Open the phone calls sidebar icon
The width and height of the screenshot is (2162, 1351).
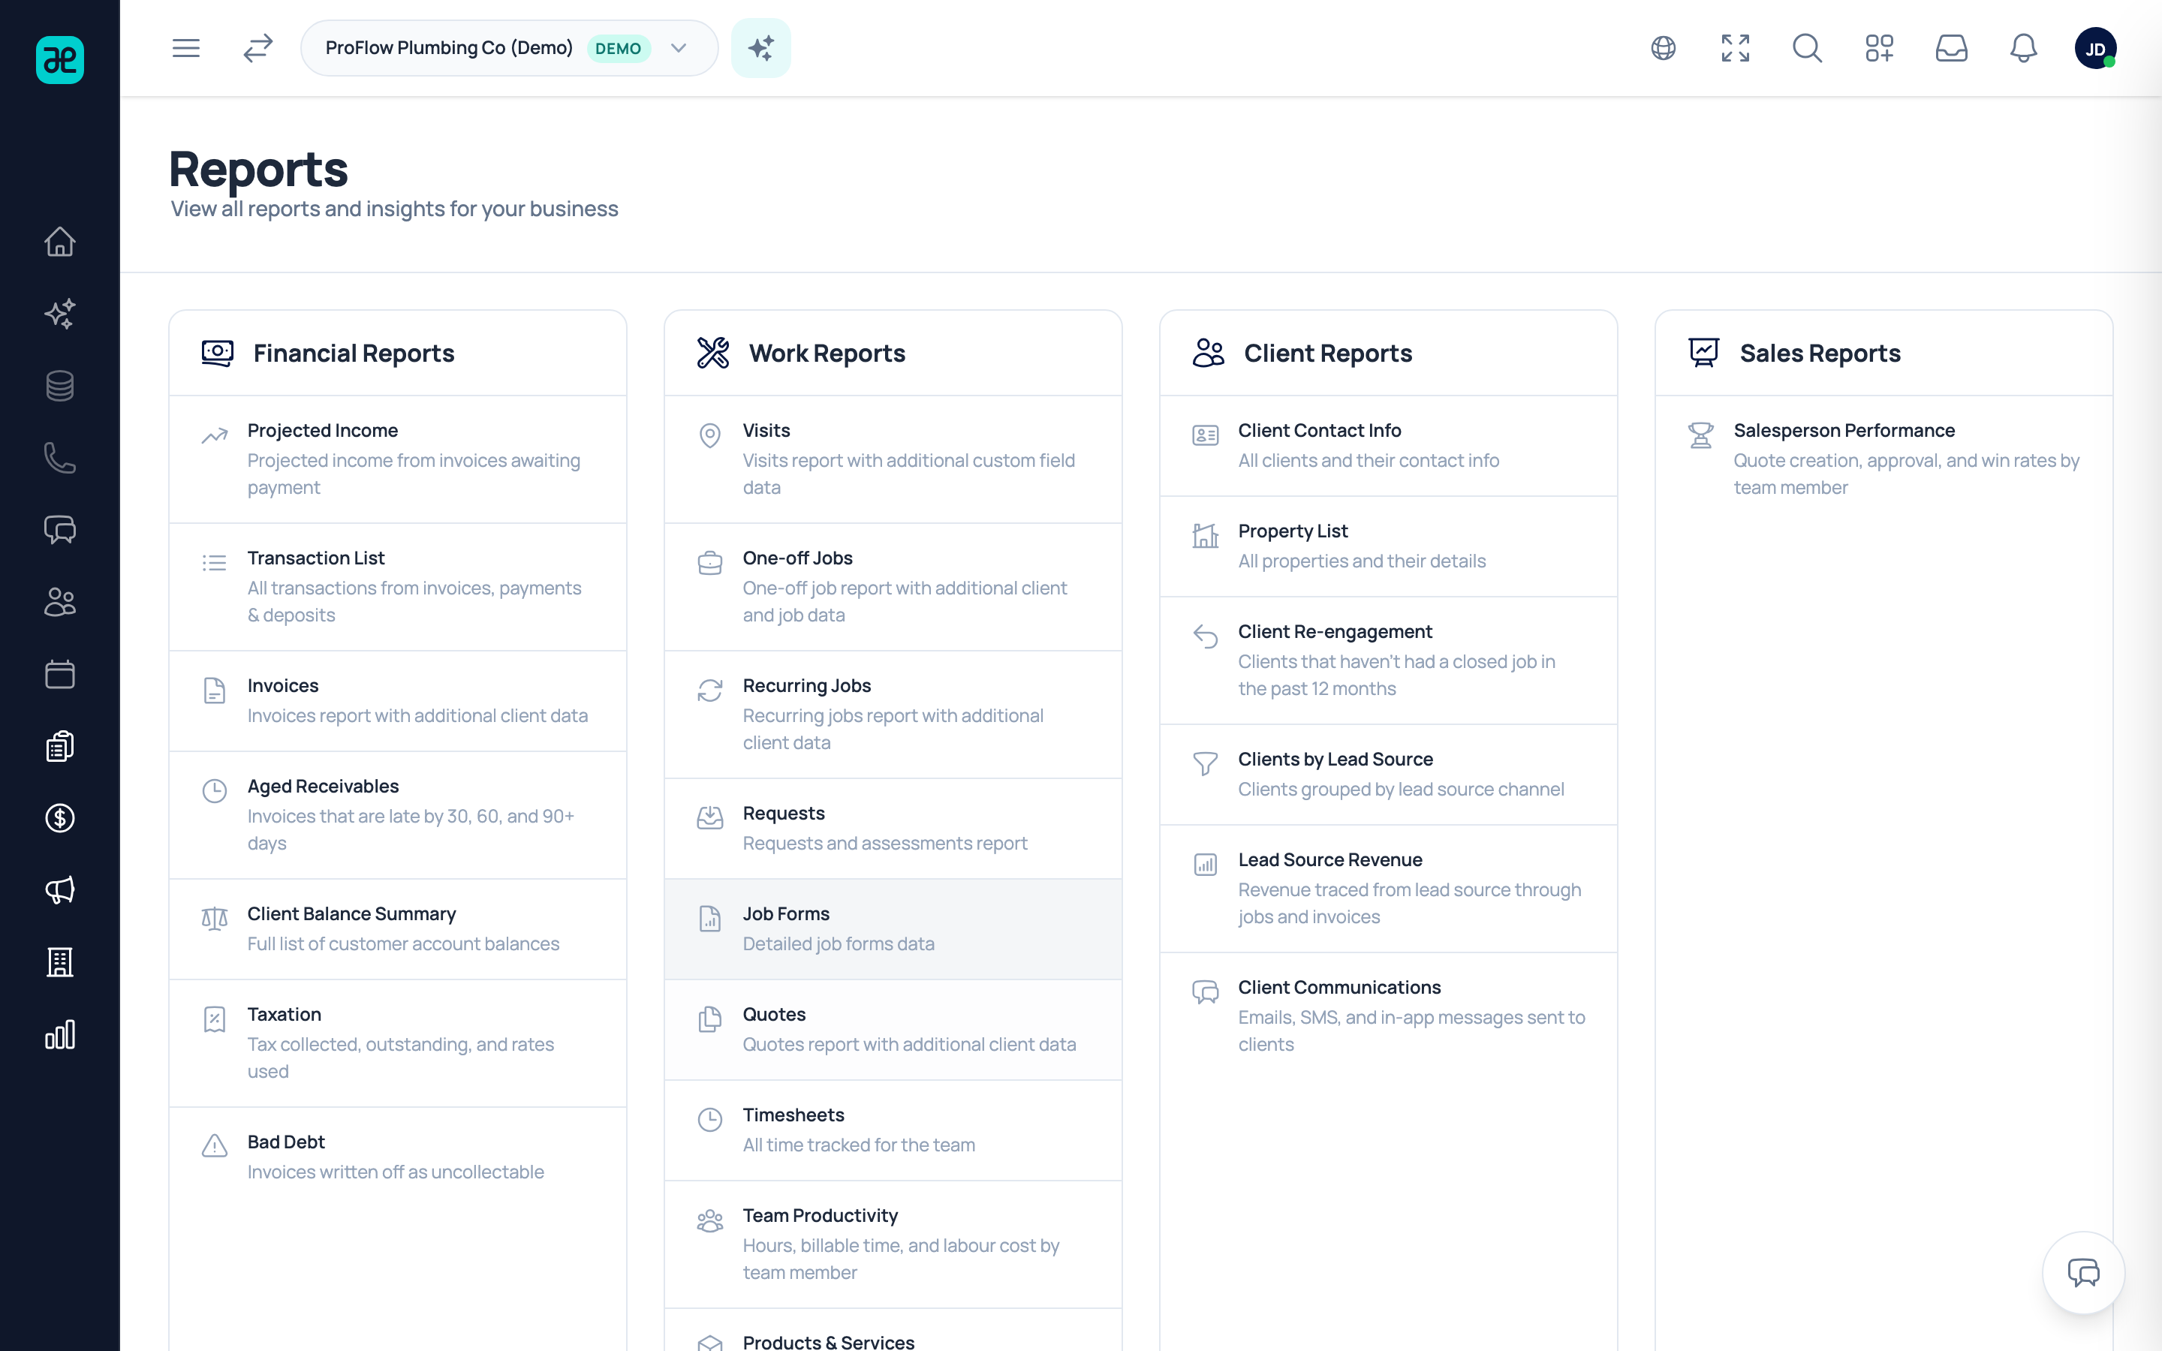click(60, 458)
